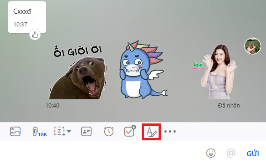Check the "Đã nhận" delivery status
This screenshot has width=266, height=164.
click(229, 106)
